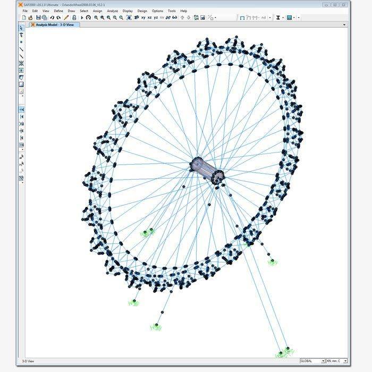Click the Run Analysis play icon
The width and height of the screenshot is (372, 372).
coord(82,18)
